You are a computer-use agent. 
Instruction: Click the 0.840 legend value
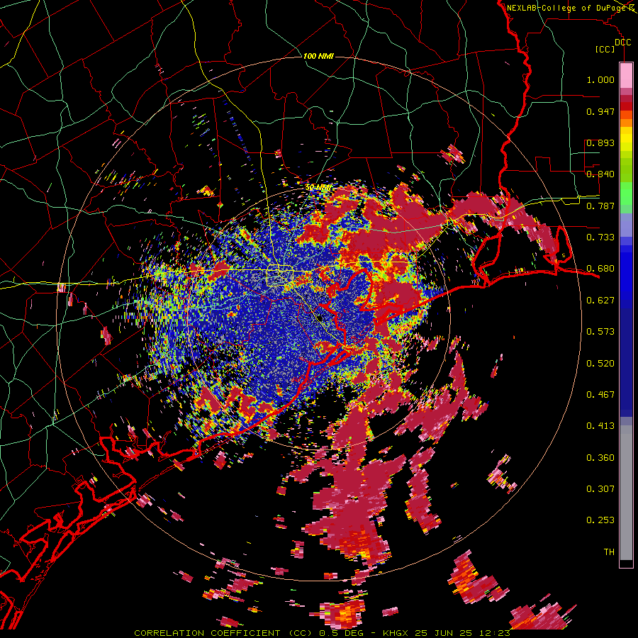coord(600,174)
